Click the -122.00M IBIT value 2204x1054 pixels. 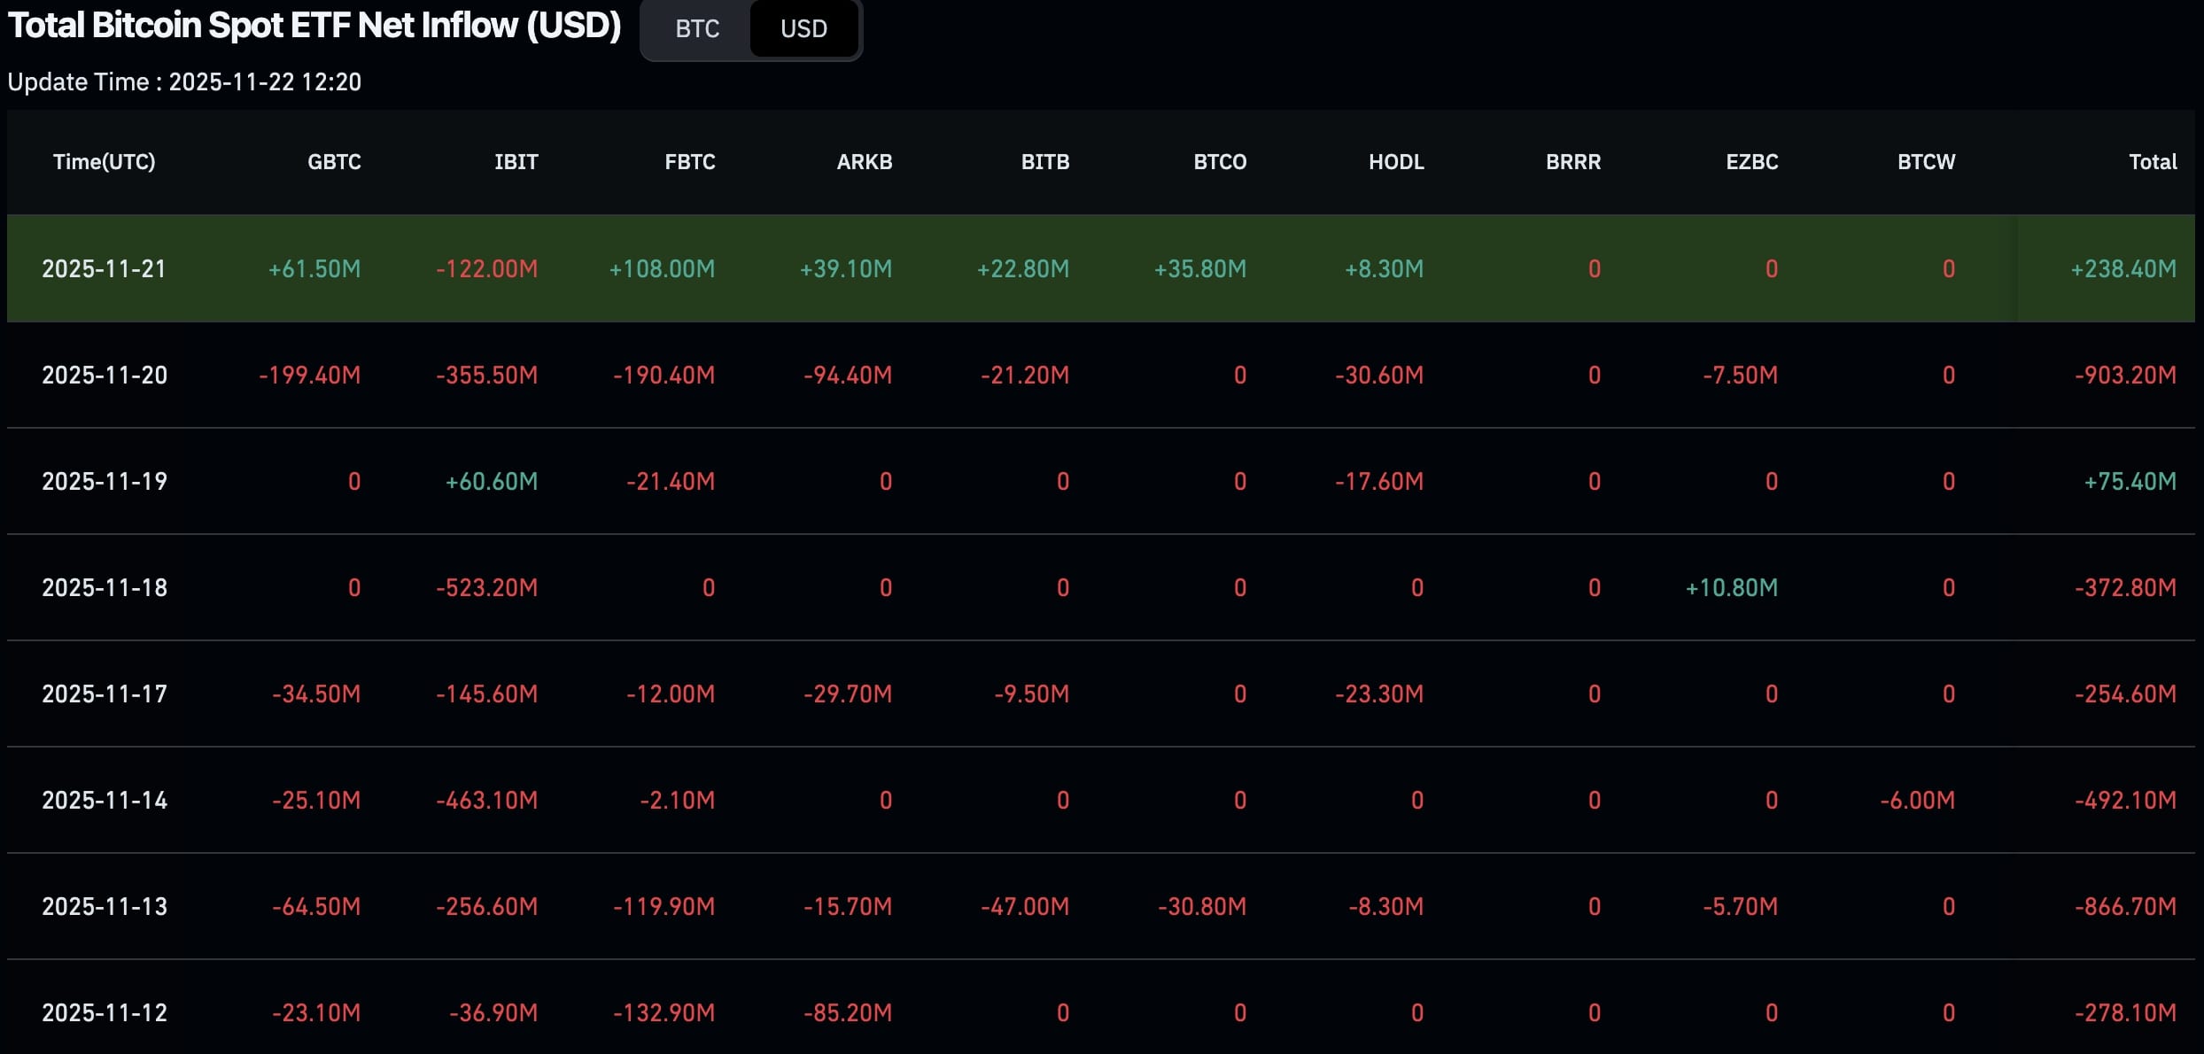tap(486, 269)
